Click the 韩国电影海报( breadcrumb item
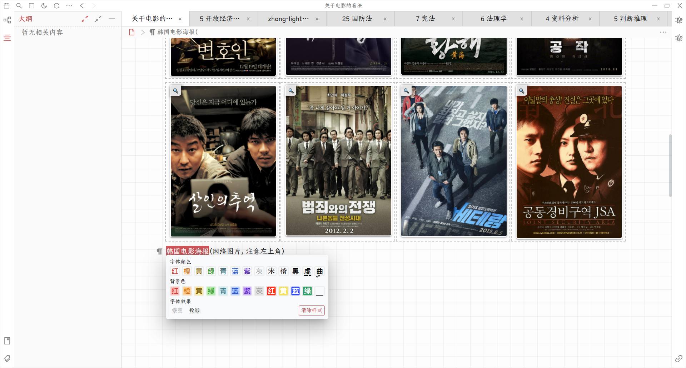 (x=174, y=32)
